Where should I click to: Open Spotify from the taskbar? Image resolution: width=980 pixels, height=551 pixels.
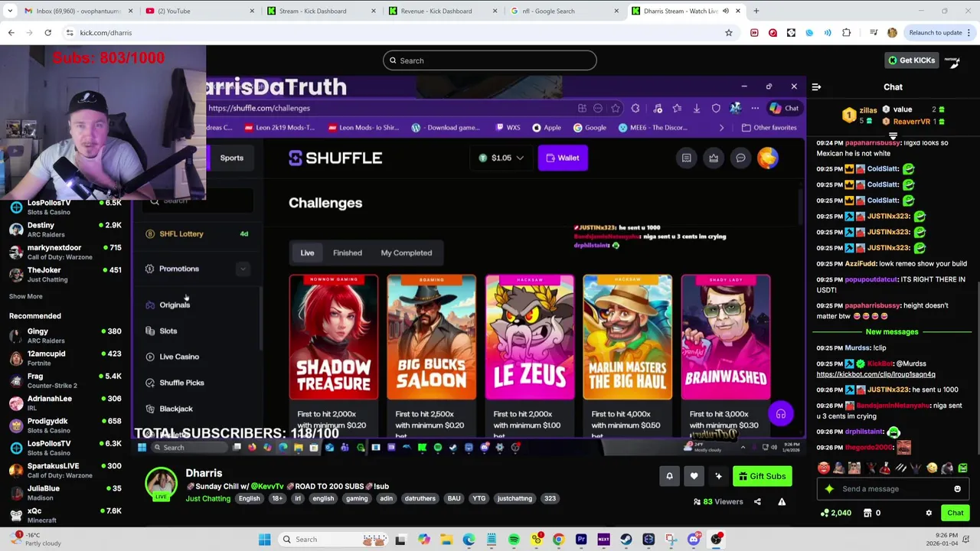[x=514, y=540]
